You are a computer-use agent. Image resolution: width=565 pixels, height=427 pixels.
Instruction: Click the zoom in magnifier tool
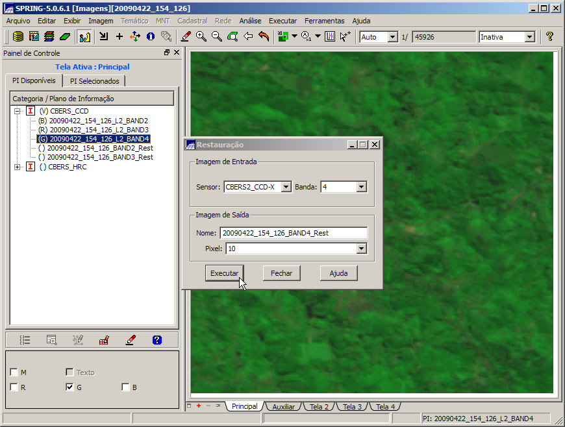pyautogui.click(x=201, y=37)
